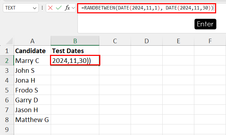
Task: Click the Candidate header cell
Action: (x=32, y=51)
